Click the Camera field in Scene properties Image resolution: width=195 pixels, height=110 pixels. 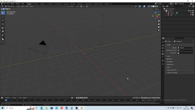(185, 48)
